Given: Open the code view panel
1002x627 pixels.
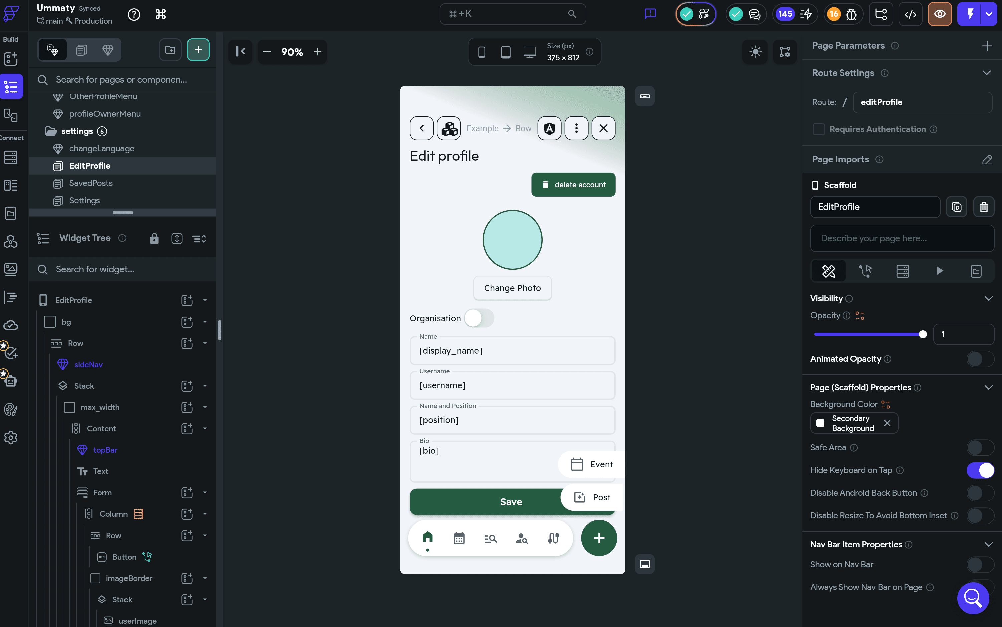Looking at the screenshot, I should [911, 14].
